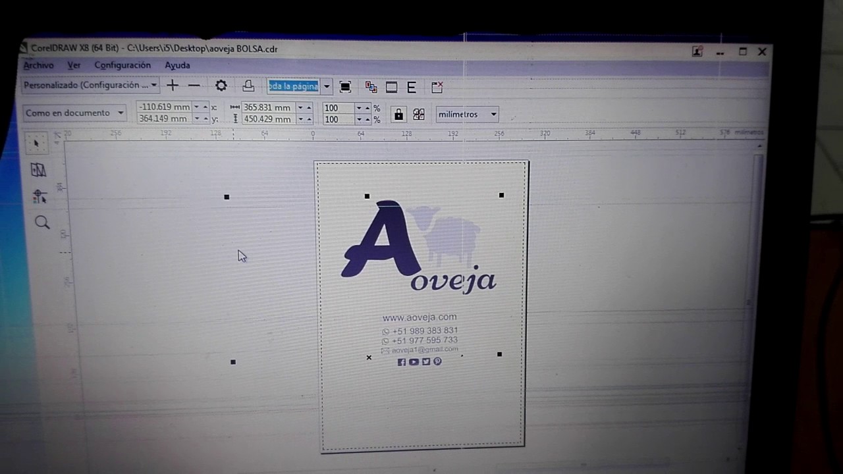843x474 pixels.
Task: Switch to full screen preview icon
Action: [x=345, y=87]
